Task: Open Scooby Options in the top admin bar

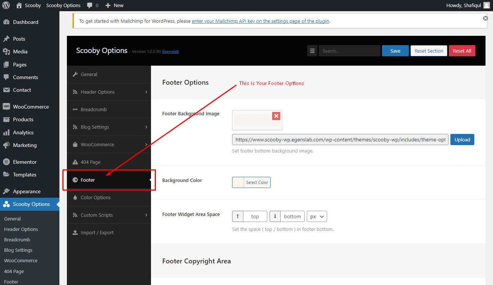Action: pos(63,5)
